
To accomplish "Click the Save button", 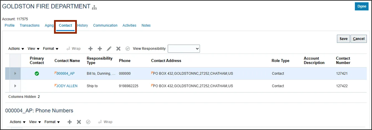I will pyautogui.click(x=343, y=39).
